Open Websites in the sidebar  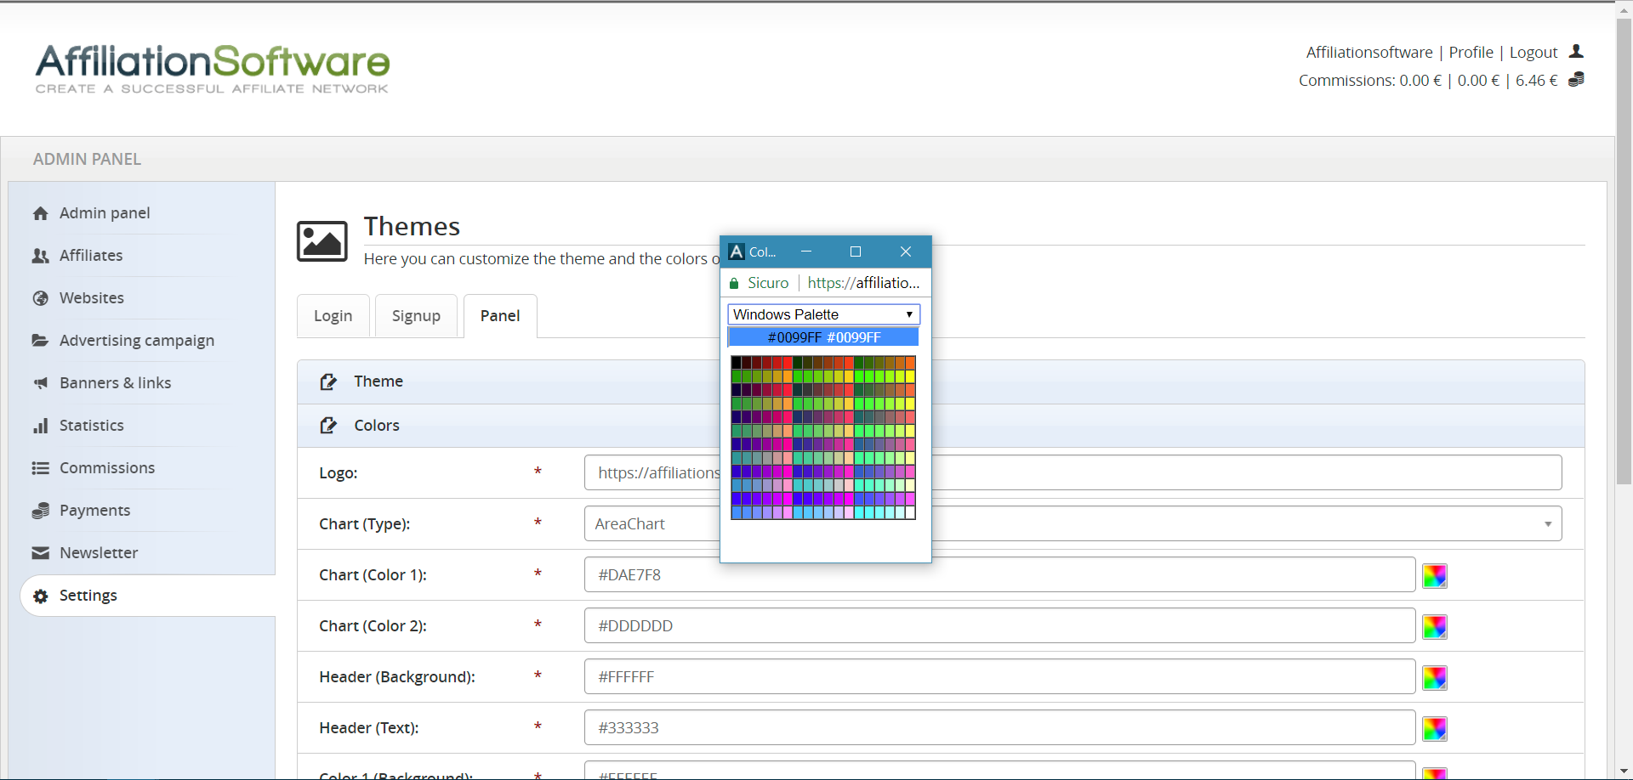point(92,298)
